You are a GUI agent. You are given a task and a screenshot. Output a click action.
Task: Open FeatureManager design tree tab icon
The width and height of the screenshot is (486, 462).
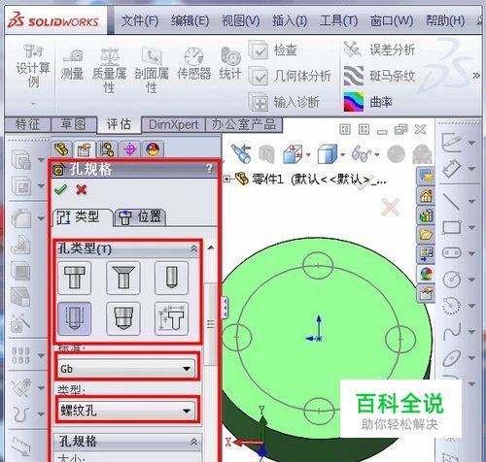61,149
